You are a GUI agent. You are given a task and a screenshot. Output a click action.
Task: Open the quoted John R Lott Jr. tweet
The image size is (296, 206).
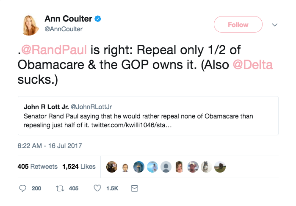[148, 115]
